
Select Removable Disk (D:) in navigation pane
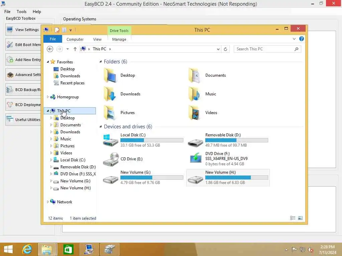tap(78, 167)
